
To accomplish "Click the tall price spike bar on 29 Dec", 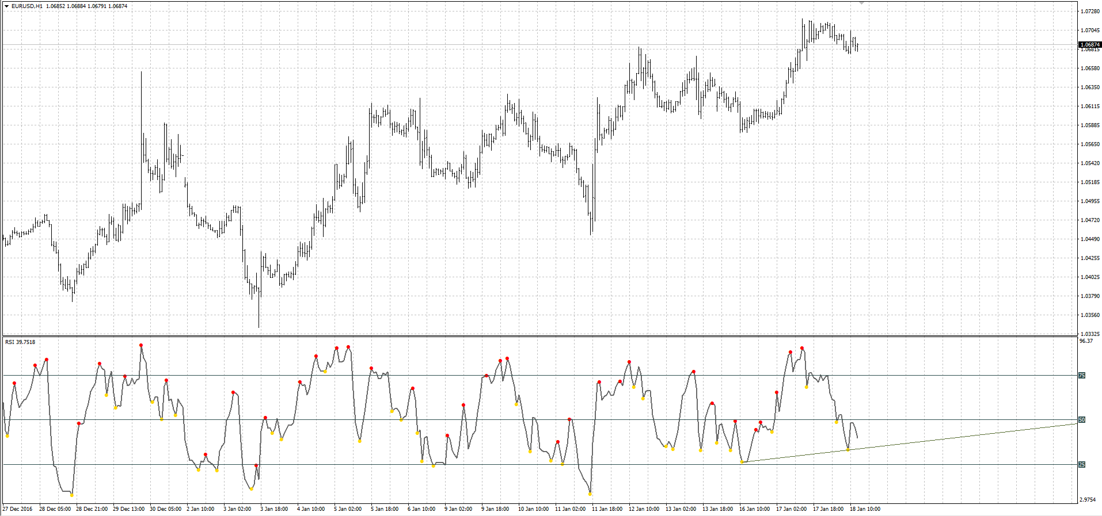I will click(142, 115).
